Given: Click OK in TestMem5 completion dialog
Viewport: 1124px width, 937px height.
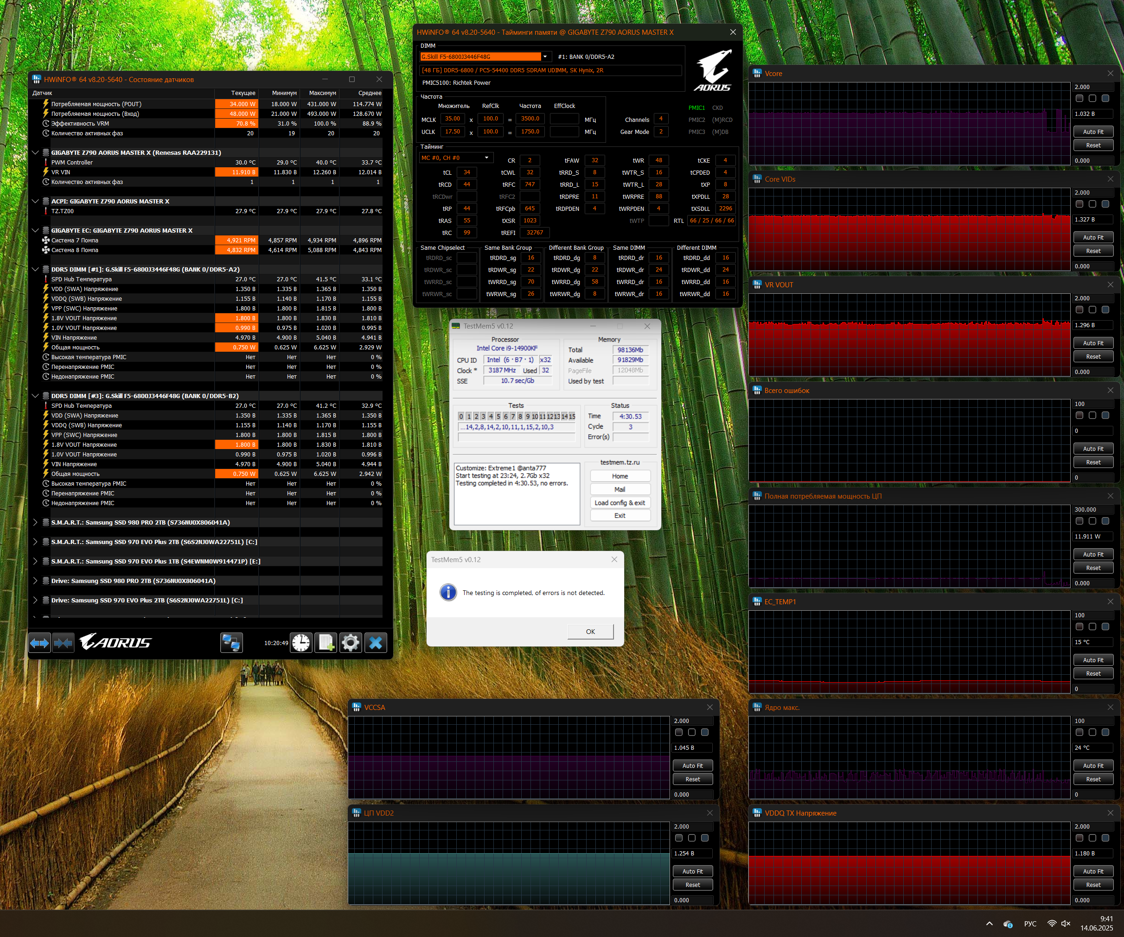Looking at the screenshot, I should [590, 632].
